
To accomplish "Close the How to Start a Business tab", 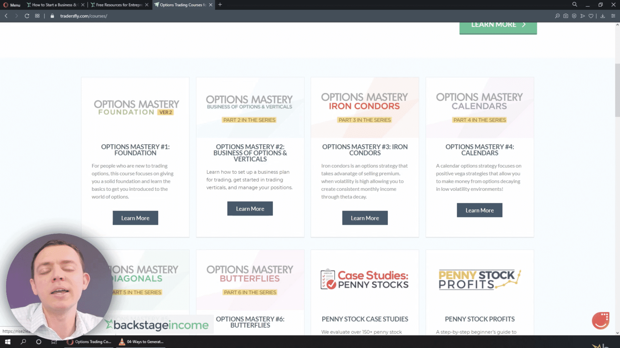I will coord(83,5).
